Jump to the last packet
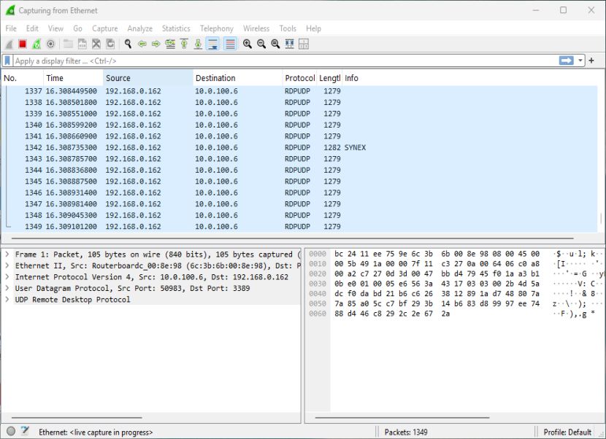Image resolution: width=606 pixels, height=439 pixels. pyautogui.click(x=199, y=44)
